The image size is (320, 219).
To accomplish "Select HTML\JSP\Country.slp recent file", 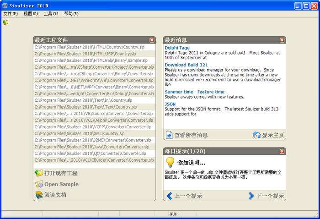I will (94, 54).
